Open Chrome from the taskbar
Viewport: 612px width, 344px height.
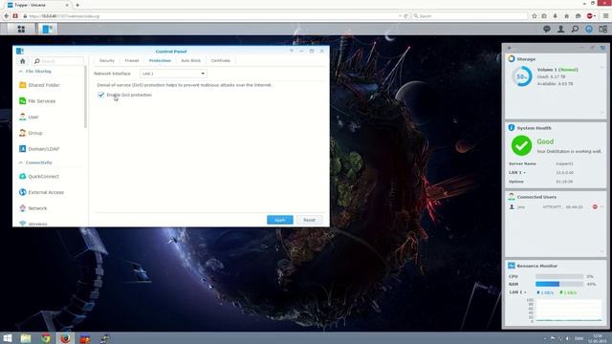click(46, 338)
